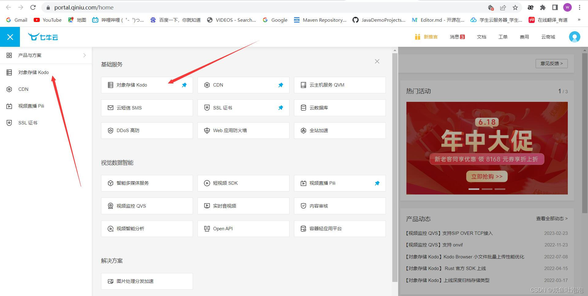This screenshot has height=296, width=588.
Task: Click the page's right vertical scrollbar
Action: click(x=585, y=133)
